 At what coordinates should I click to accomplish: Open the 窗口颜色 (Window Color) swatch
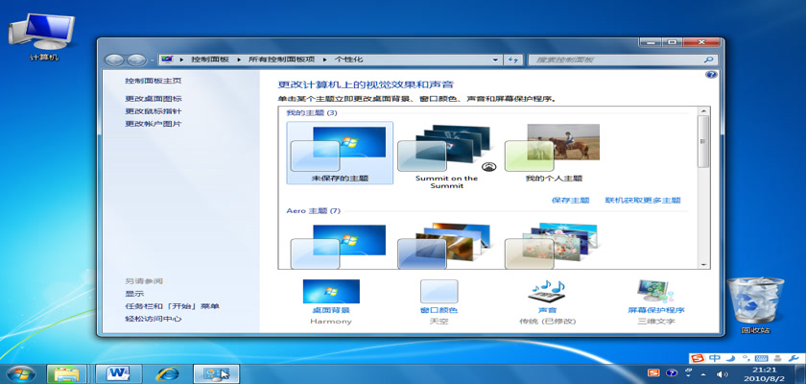pos(439,292)
